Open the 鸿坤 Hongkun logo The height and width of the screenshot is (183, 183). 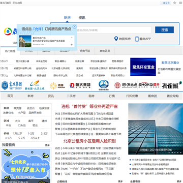57,86
